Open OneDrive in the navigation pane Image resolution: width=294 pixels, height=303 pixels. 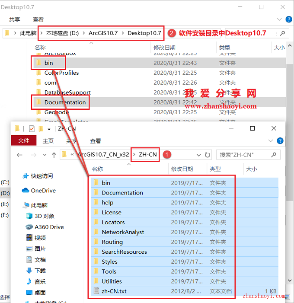point(39,190)
